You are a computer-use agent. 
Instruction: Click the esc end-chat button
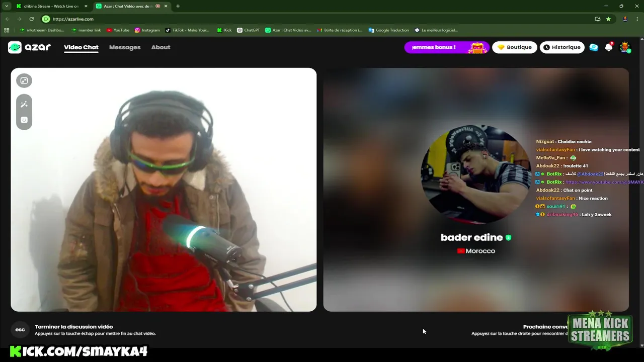pos(20,330)
